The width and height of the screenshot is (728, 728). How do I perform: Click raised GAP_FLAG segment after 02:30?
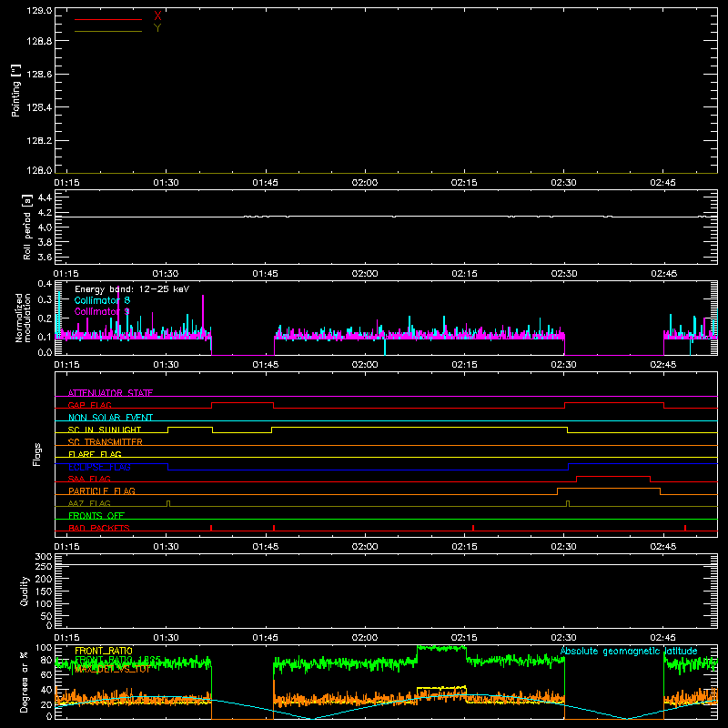(x=614, y=403)
